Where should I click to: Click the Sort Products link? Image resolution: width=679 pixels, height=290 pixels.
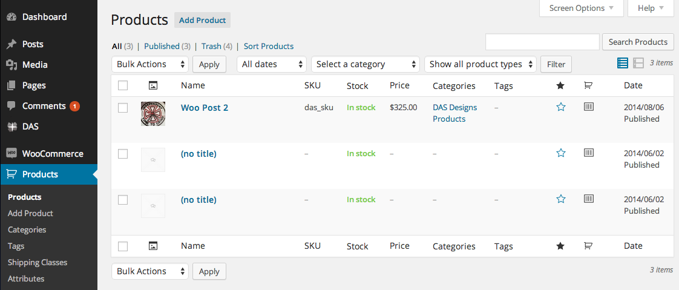click(269, 46)
